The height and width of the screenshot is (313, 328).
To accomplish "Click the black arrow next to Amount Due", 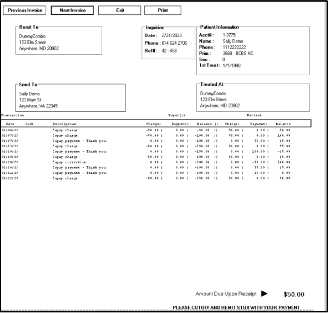I will pos(264,294).
